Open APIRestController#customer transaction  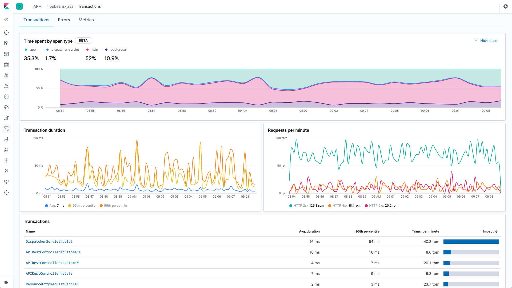[x=52, y=263]
